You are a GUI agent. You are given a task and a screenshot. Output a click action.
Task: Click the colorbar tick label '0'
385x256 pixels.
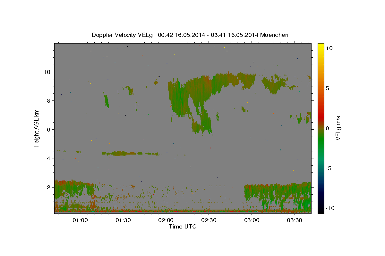[327, 128]
